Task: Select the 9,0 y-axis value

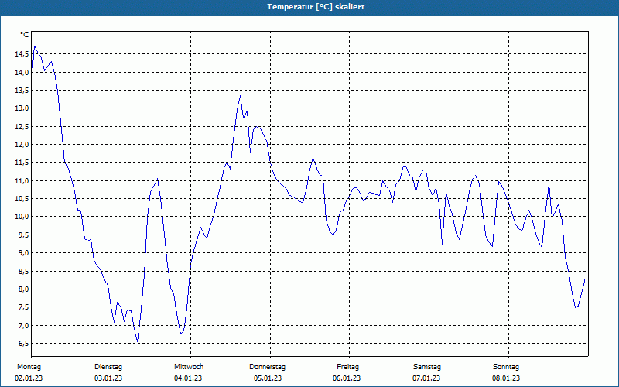Action: [23, 253]
